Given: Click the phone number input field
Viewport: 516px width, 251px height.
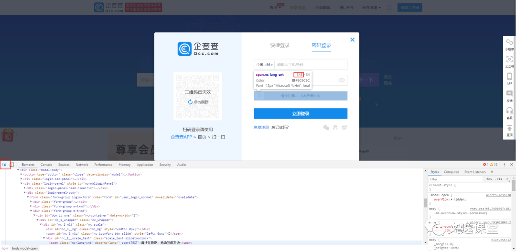Looking at the screenshot, I should tap(311, 65).
